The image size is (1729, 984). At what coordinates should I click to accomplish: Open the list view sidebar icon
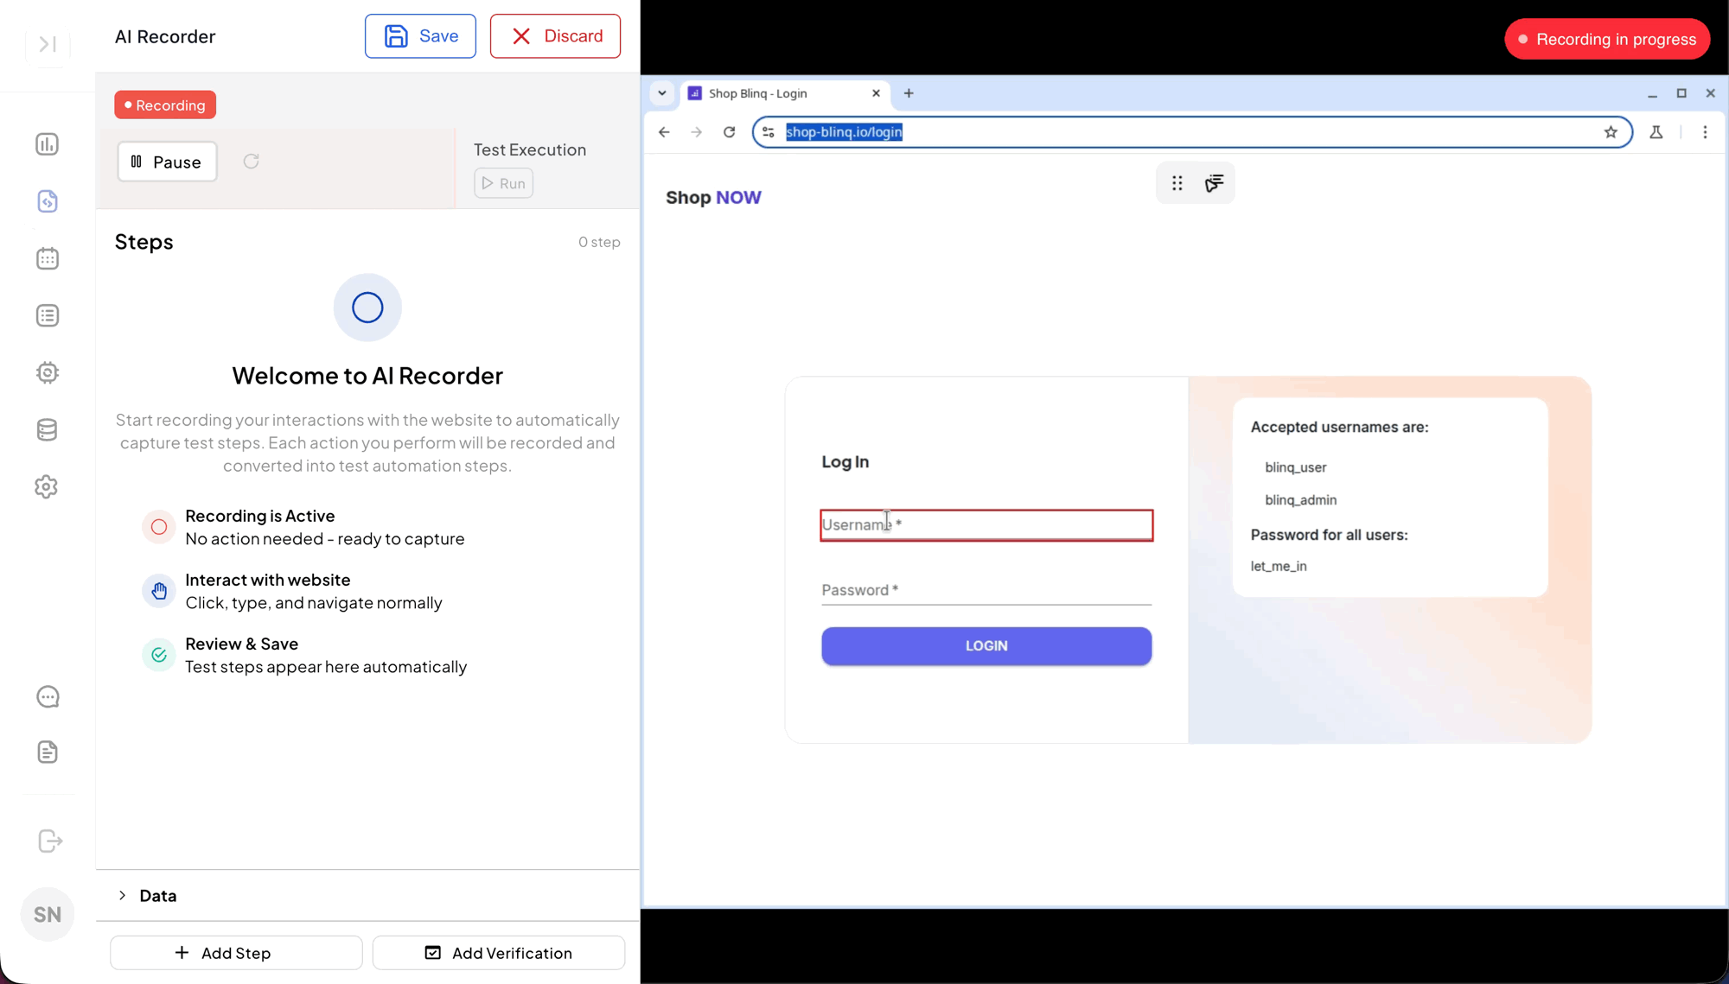pyautogui.click(x=48, y=315)
